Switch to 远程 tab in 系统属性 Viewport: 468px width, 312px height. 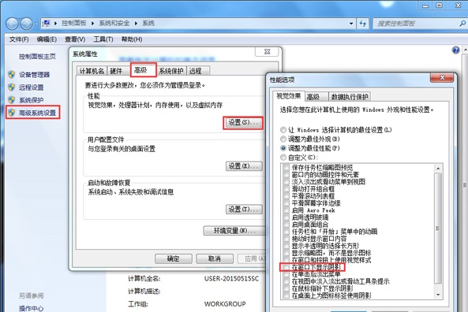tap(197, 71)
